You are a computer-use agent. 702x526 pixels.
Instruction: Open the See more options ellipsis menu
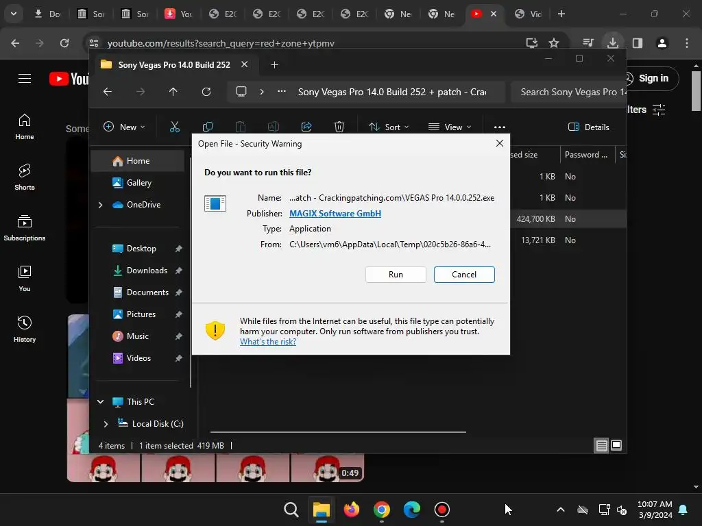[500, 127]
